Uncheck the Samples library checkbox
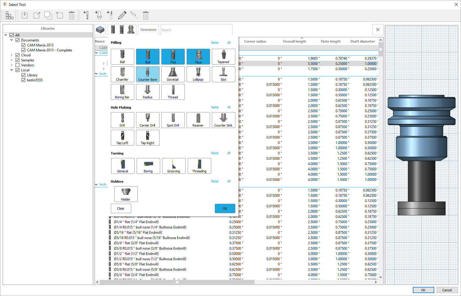The height and width of the screenshot is (296, 461). [x=18, y=60]
